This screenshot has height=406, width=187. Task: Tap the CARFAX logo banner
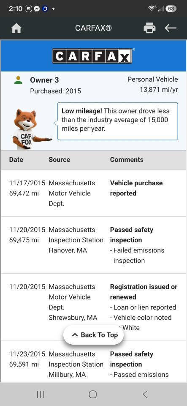point(92,56)
